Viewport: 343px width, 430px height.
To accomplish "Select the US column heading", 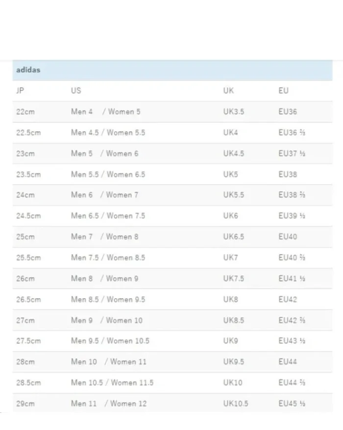I will pos(76,91).
